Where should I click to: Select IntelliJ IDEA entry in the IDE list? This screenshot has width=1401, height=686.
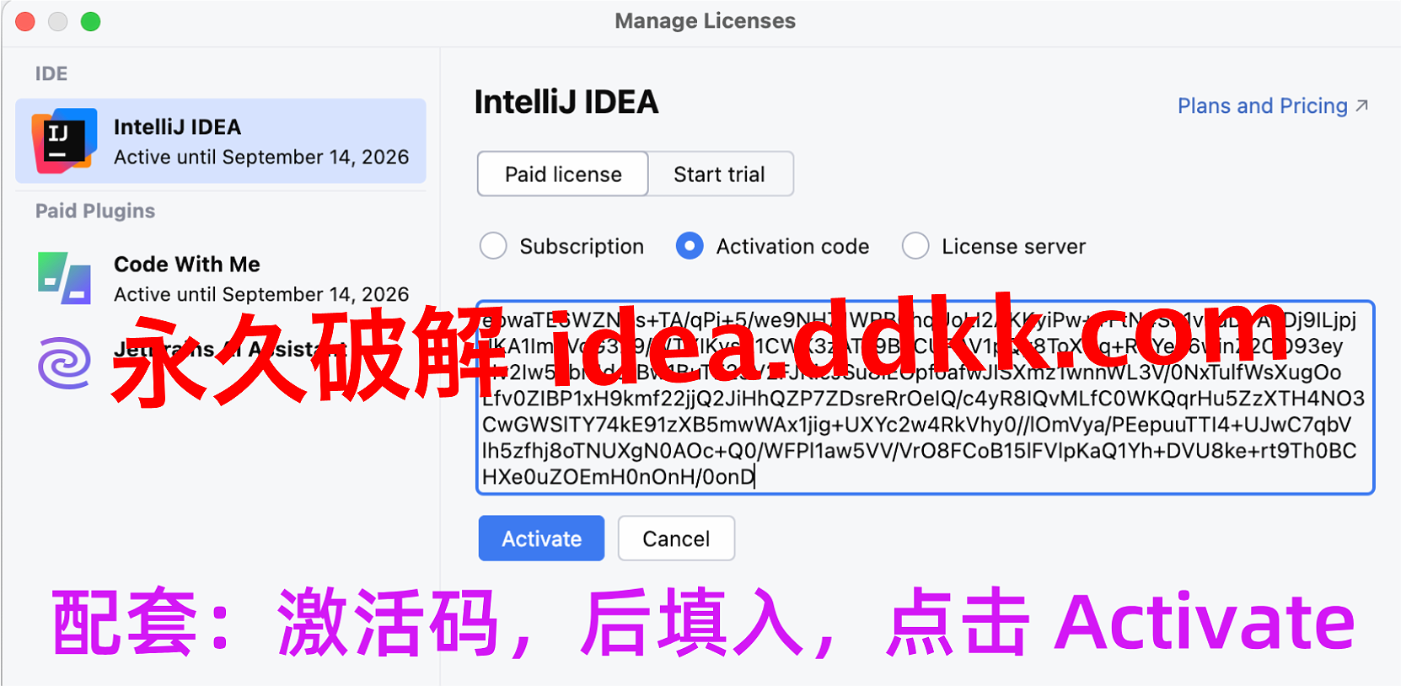[221, 141]
